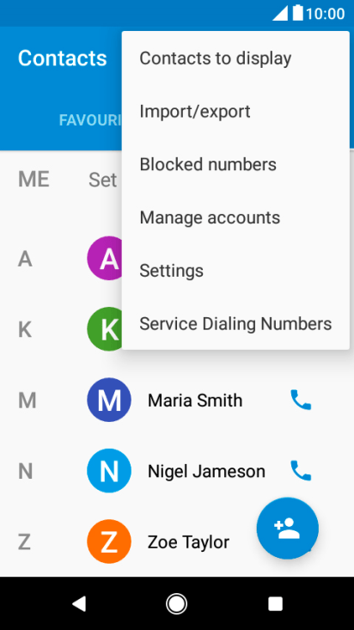Screen dimensions: 354x630
Task: Open Blocked numbers menu entry
Action: [x=235, y=164]
